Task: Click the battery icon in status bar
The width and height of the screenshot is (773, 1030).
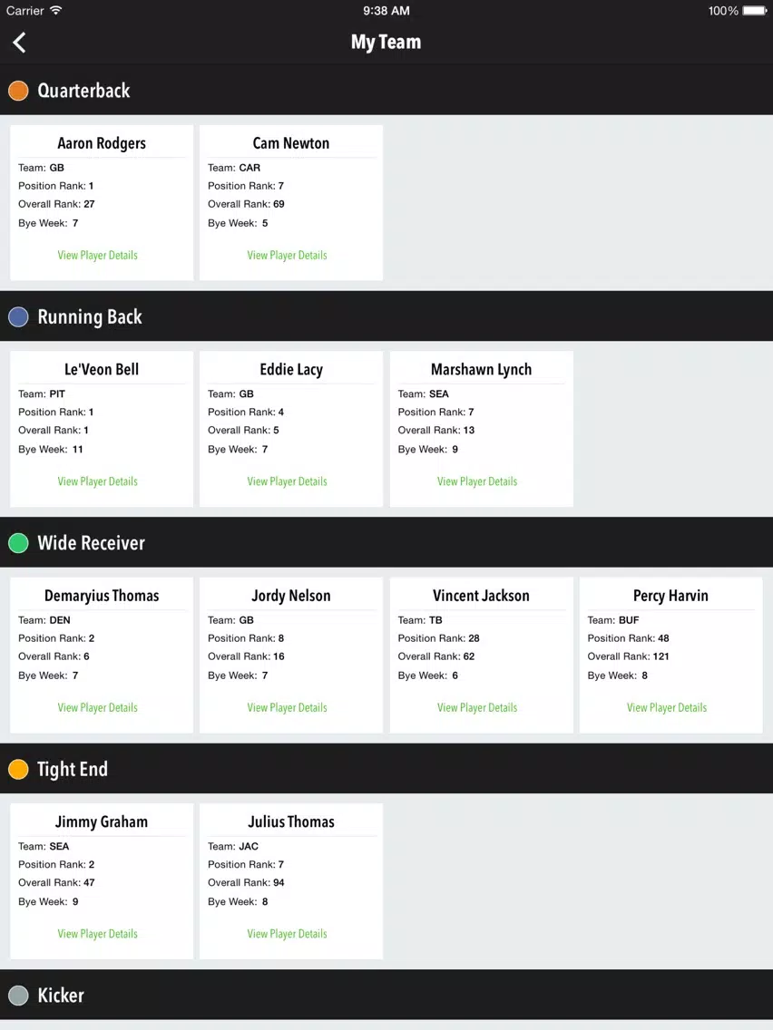Action: pyautogui.click(x=754, y=11)
